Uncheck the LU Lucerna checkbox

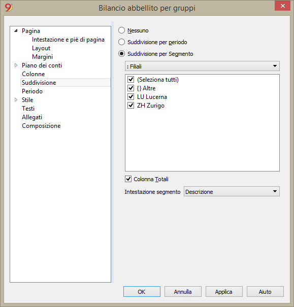tap(130, 97)
